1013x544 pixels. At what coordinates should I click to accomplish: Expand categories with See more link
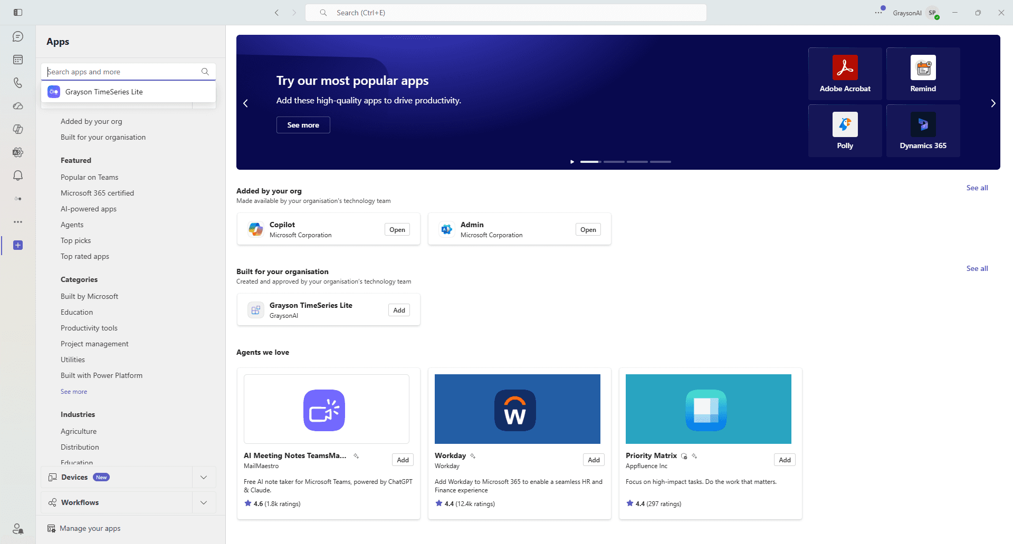click(74, 392)
